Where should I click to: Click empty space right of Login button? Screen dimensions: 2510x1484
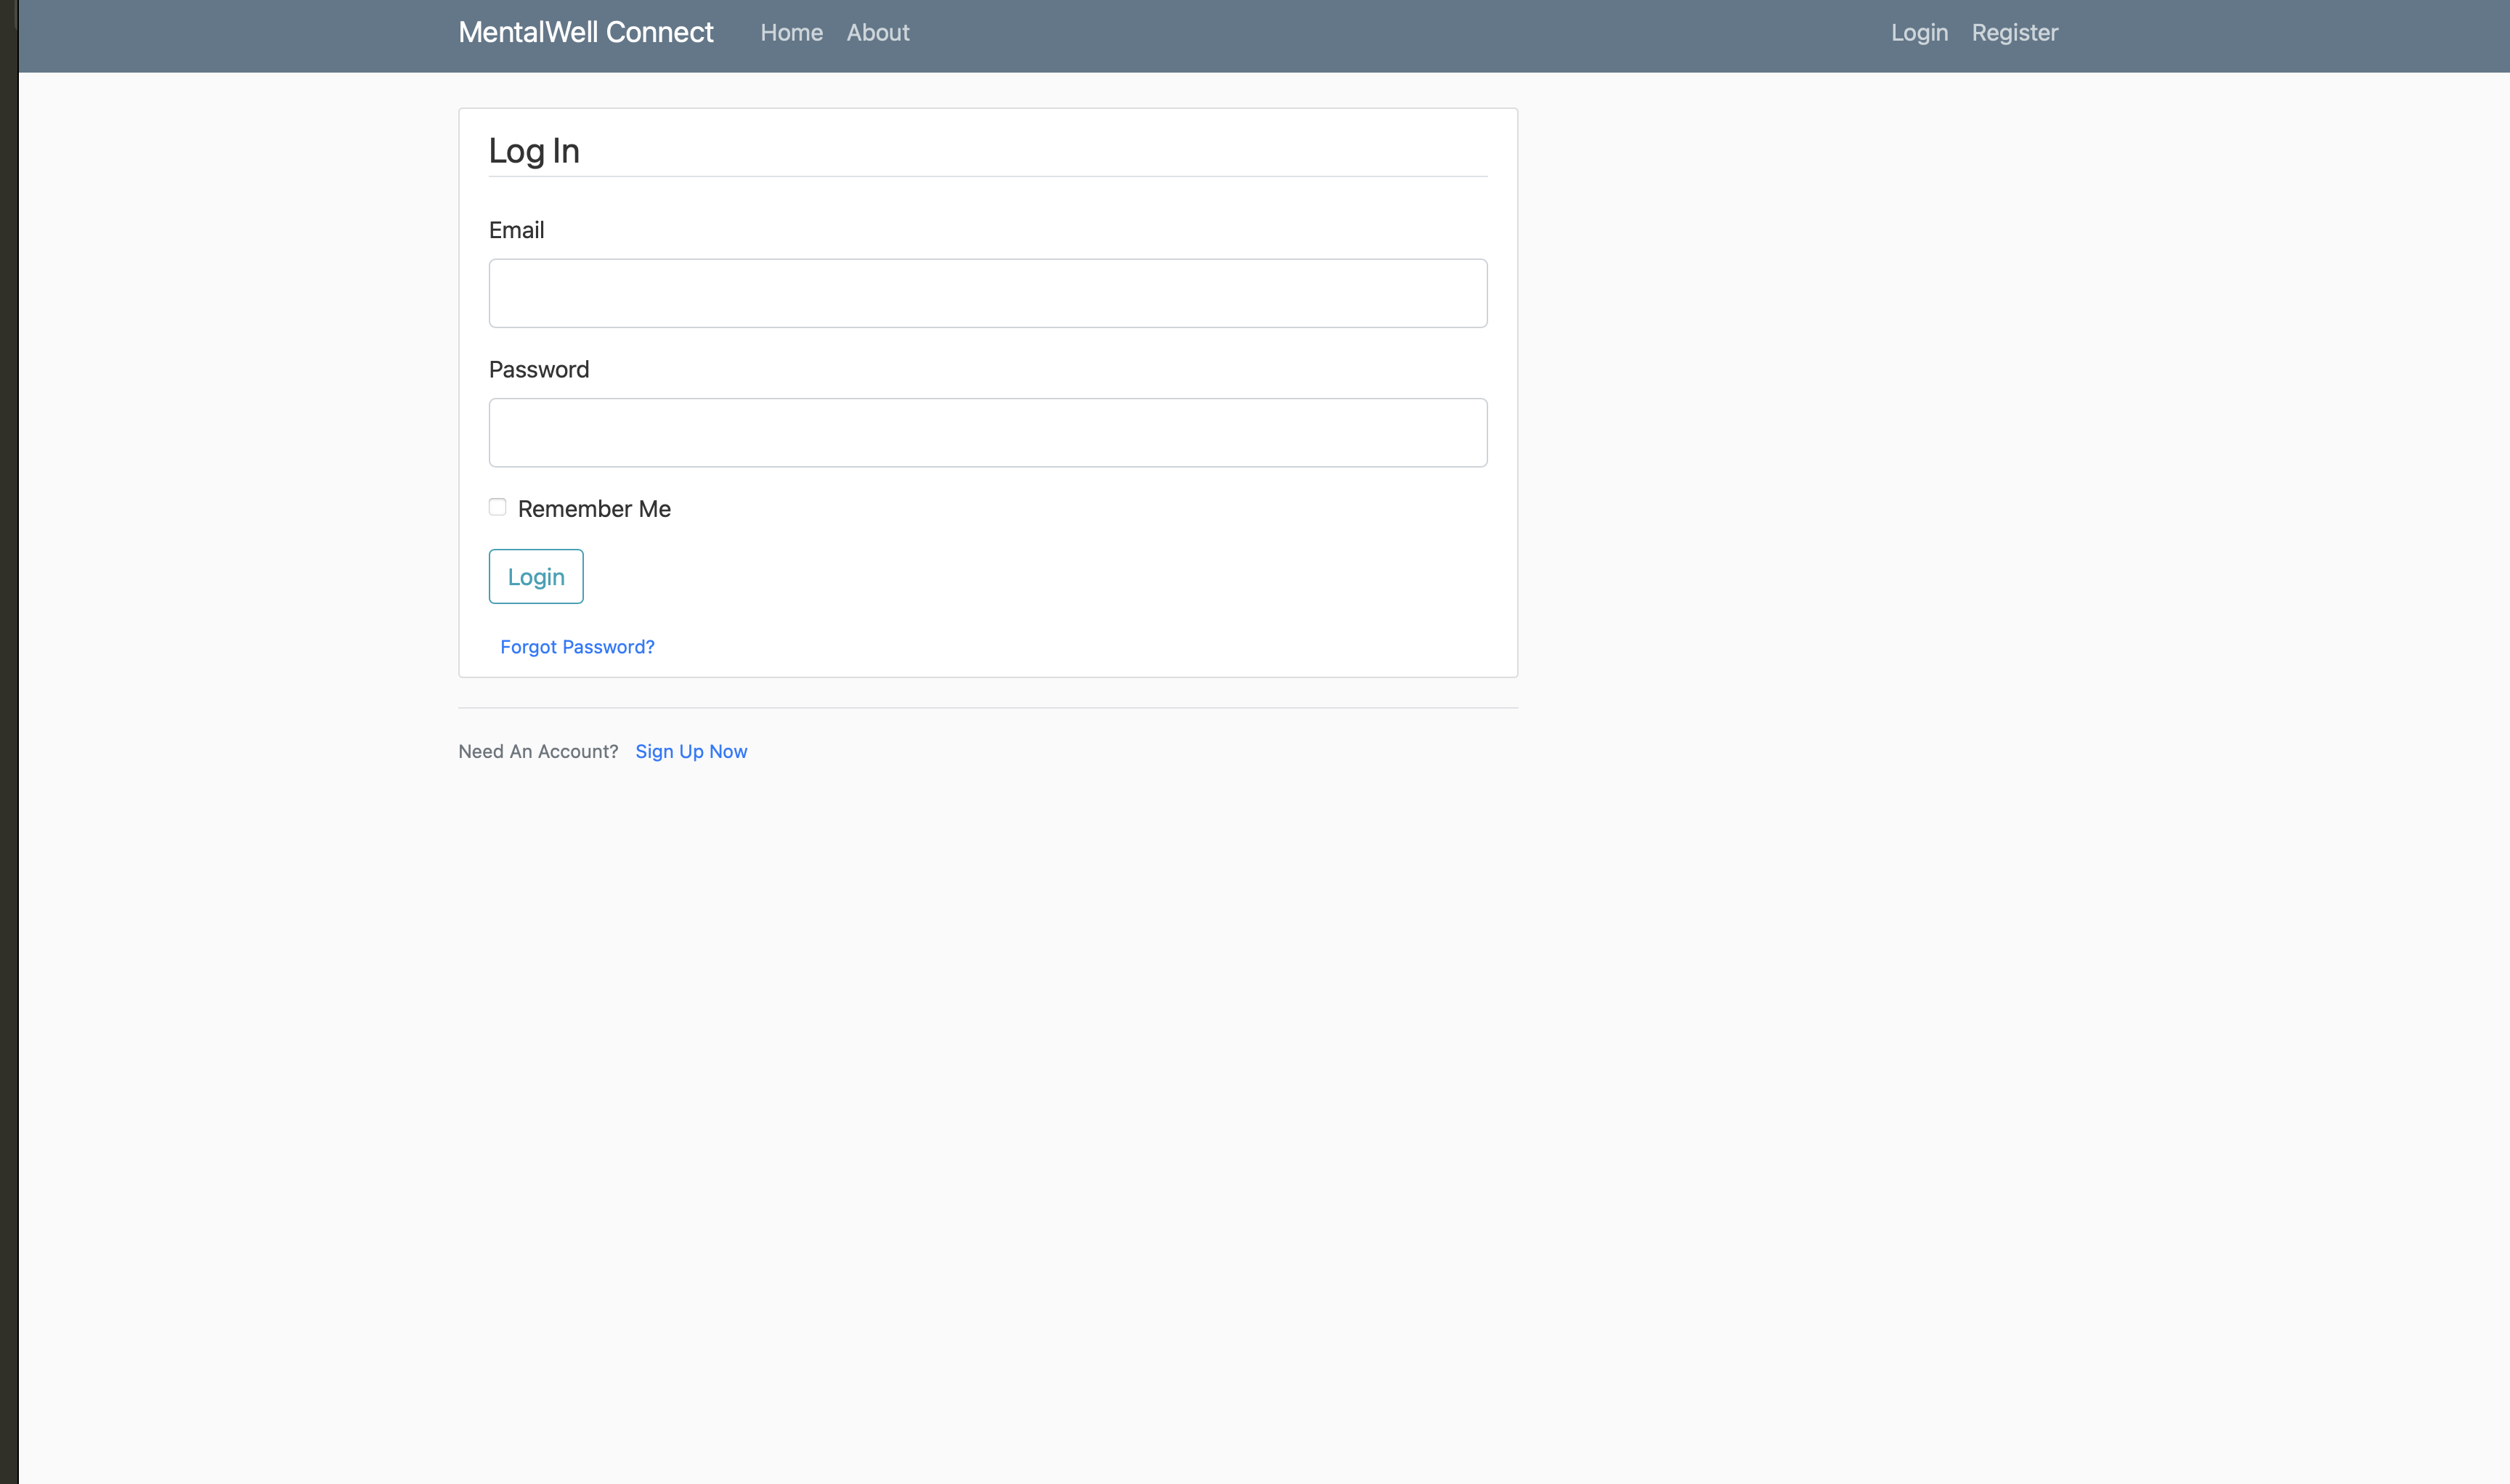click(x=1000, y=577)
